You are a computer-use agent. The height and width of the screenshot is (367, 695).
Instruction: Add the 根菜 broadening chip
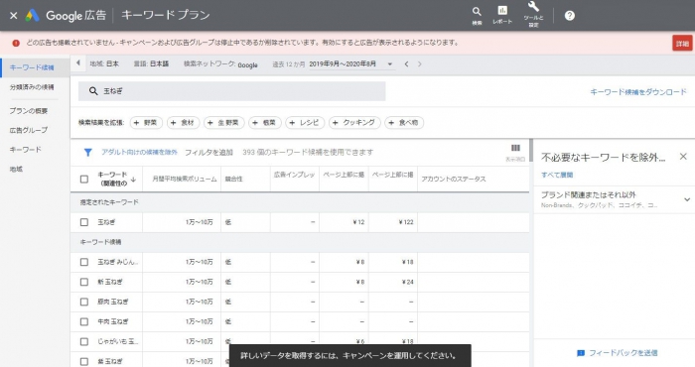click(x=264, y=123)
